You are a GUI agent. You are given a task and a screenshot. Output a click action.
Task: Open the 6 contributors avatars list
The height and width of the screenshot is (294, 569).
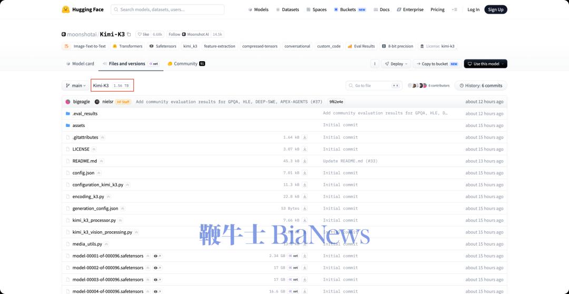tap(428, 85)
